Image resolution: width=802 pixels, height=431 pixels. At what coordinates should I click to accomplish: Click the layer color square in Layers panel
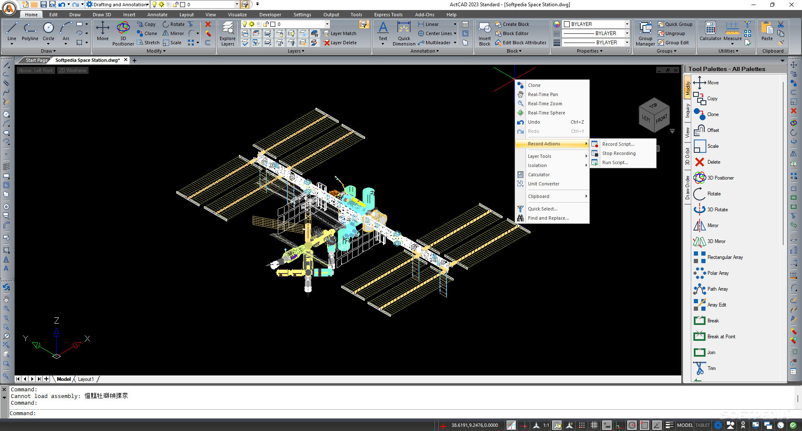(x=273, y=24)
